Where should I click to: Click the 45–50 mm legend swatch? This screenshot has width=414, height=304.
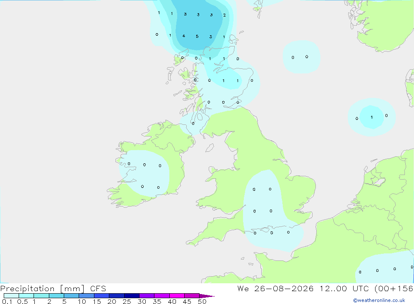(x=192, y=296)
